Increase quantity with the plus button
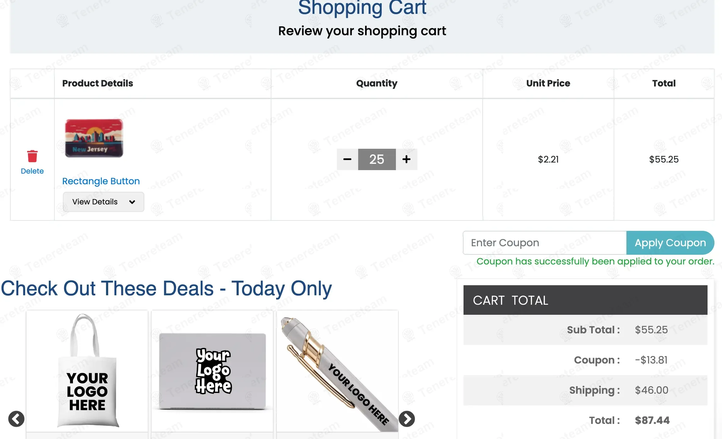The height and width of the screenshot is (439, 722). tap(406, 159)
